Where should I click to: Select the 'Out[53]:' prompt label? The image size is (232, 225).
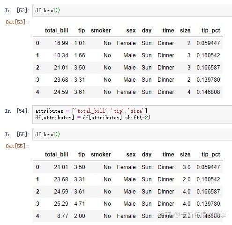point(17,22)
